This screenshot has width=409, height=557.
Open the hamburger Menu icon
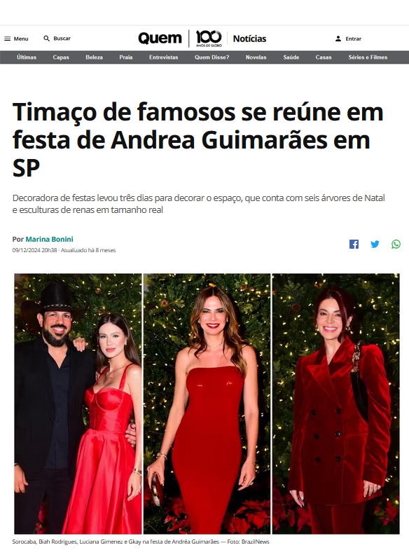pyautogui.click(x=8, y=39)
